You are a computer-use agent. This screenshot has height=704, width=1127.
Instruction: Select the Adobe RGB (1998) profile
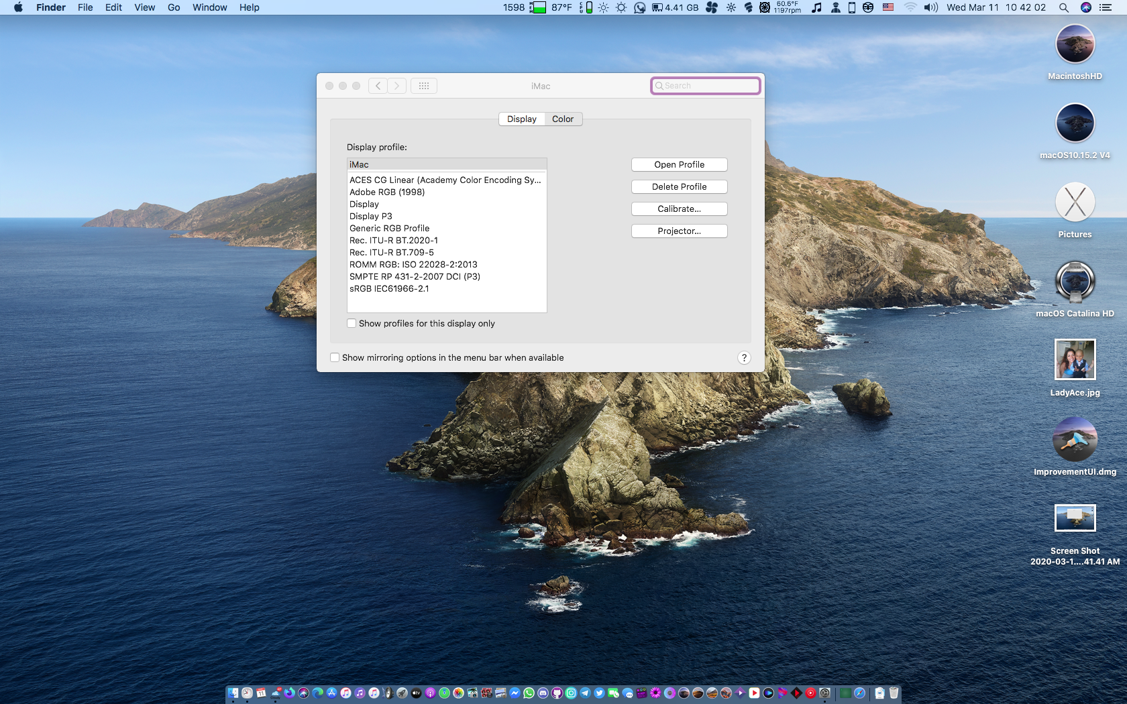(x=387, y=192)
